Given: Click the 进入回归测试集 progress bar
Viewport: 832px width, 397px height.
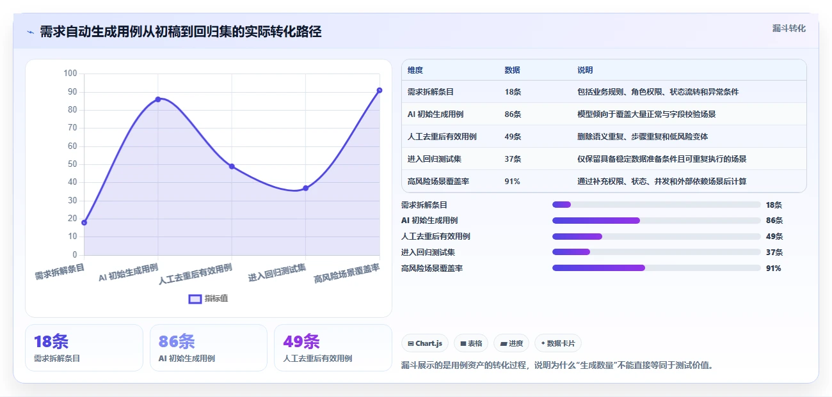Looking at the screenshot, I should click(x=656, y=252).
